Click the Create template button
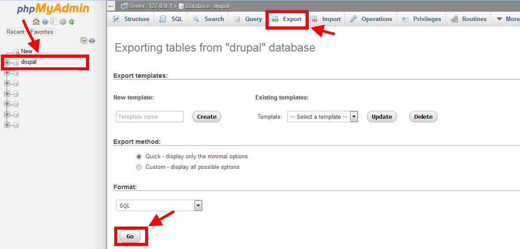Image resolution: width=520 pixels, height=249 pixels. [206, 117]
